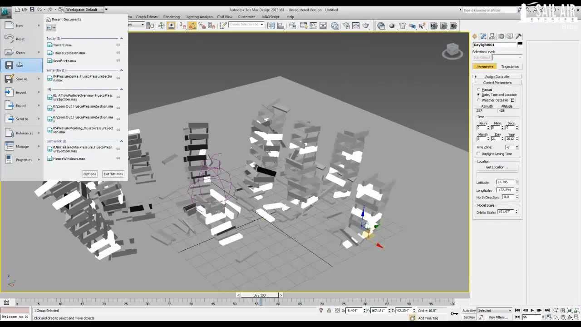Collapse the Yesterday recent documents group
581x327 pixels.
point(121,70)
